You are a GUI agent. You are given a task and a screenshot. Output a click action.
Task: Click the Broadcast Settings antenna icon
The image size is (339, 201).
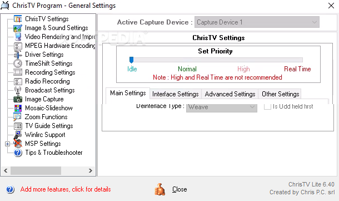[x=18, y=90]
